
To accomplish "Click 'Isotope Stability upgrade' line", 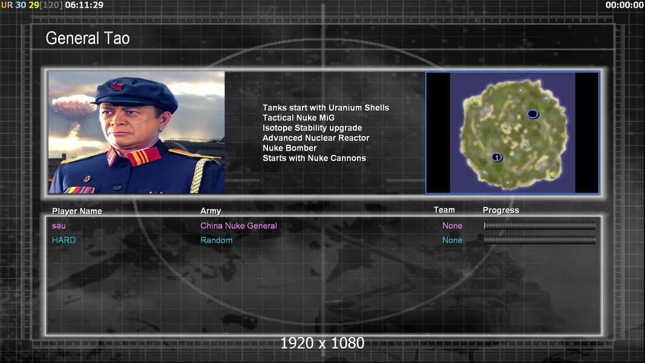I will tap(312, 128).
